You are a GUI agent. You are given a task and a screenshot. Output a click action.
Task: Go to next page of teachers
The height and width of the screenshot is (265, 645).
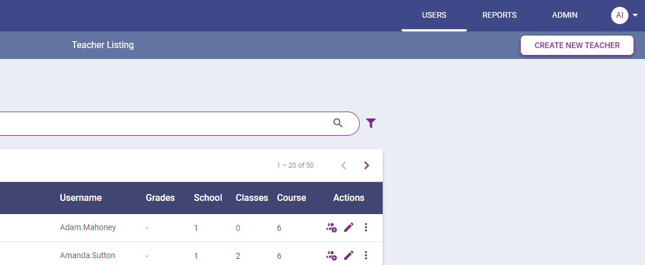pos(367,165)
